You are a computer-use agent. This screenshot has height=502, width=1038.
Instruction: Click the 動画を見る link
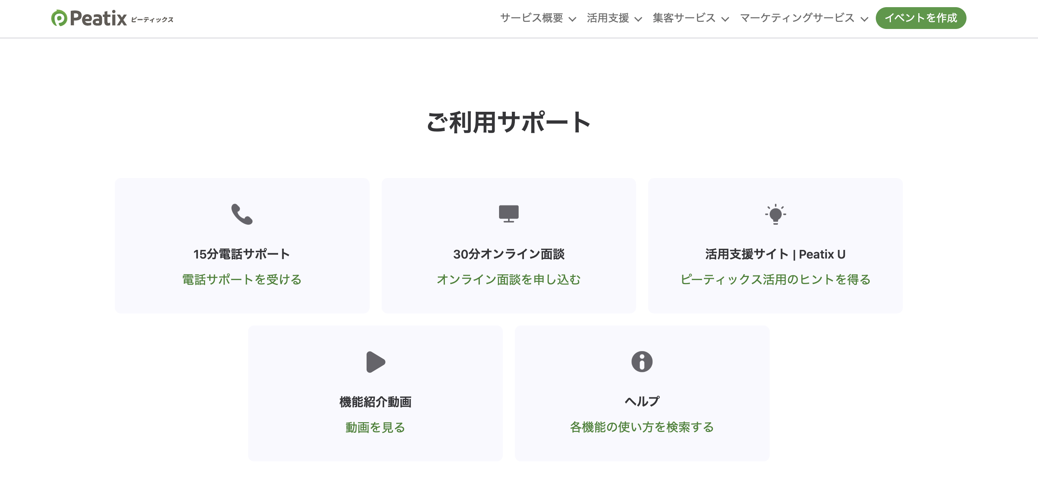click(375, 428)
